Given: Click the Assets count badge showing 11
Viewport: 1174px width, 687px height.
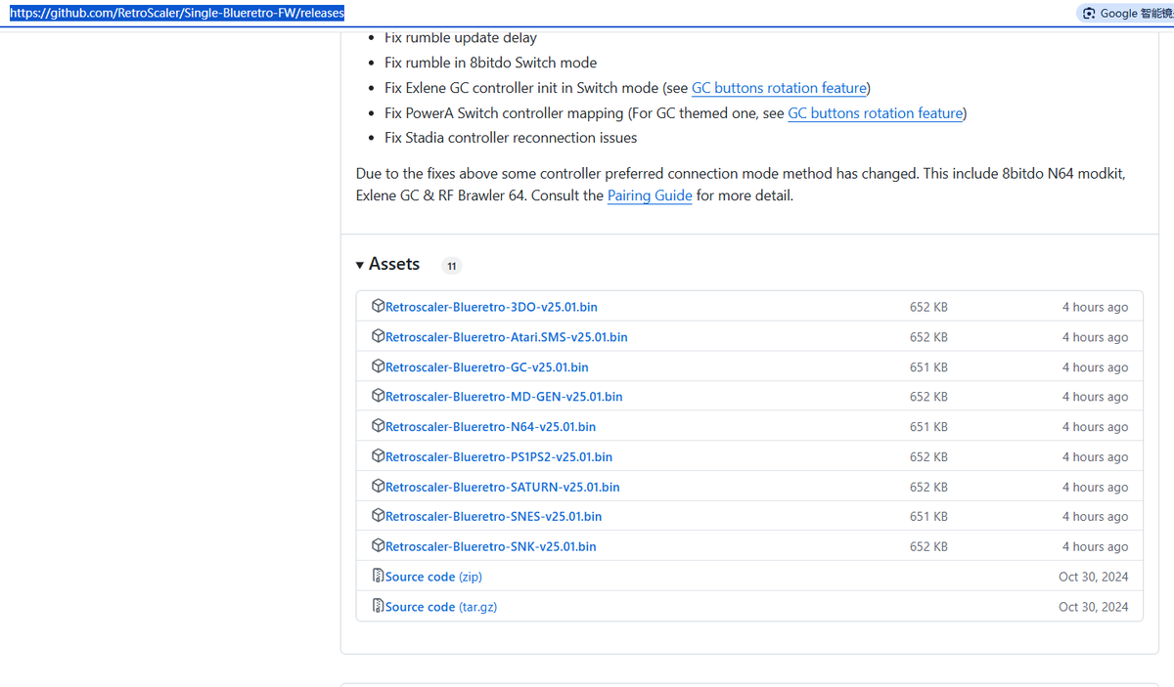Looking at the screenshot, I should [451, 266].
